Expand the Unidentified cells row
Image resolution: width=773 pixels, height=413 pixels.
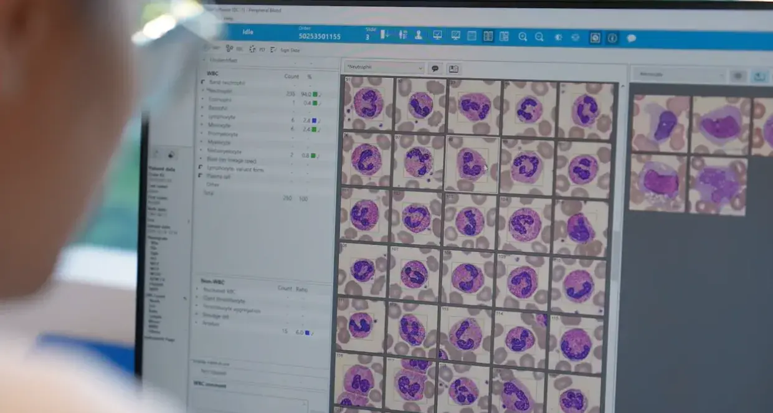pos(202,59)
